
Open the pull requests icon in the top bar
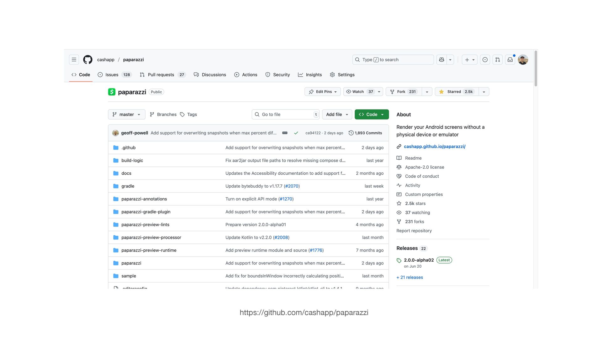pos(498,59)
